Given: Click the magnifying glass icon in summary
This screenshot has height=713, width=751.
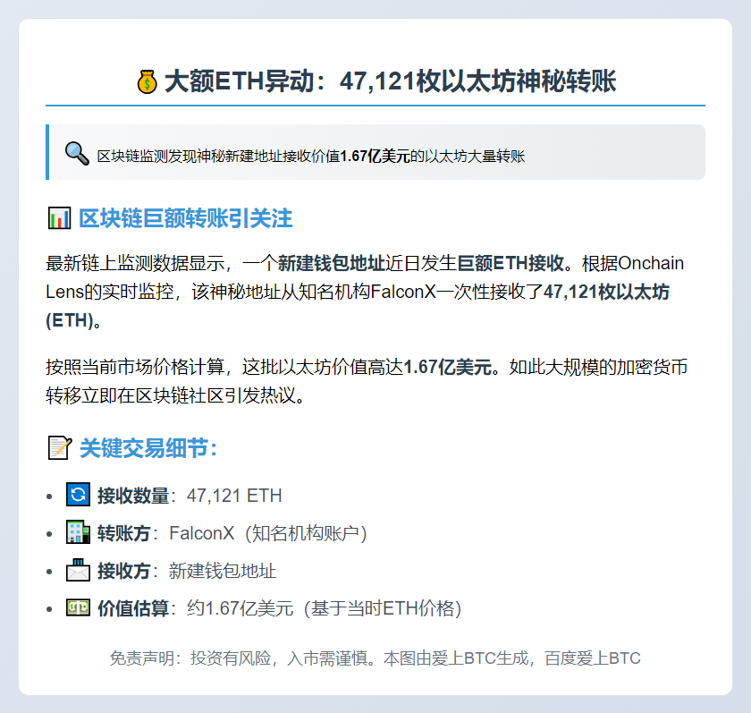Looking at the screenshot, I should 77,153.
